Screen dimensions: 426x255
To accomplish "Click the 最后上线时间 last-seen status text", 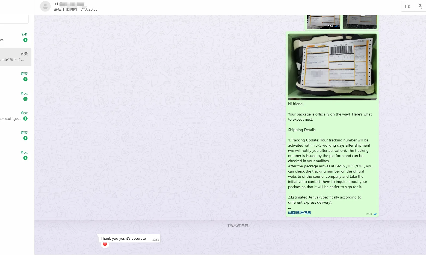I will (x=76, y=9).
